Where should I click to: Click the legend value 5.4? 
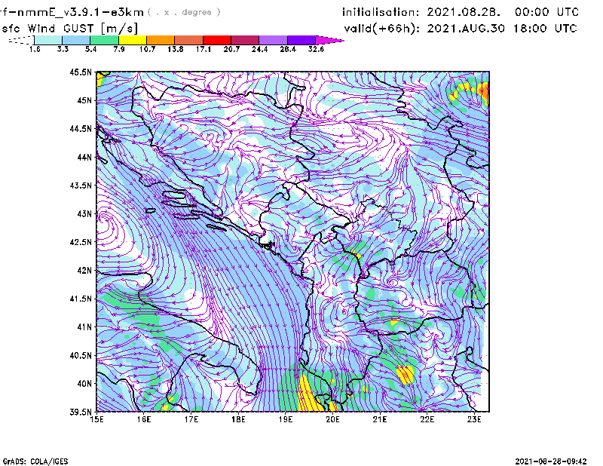pyautogui.click(x=90, y=49)
